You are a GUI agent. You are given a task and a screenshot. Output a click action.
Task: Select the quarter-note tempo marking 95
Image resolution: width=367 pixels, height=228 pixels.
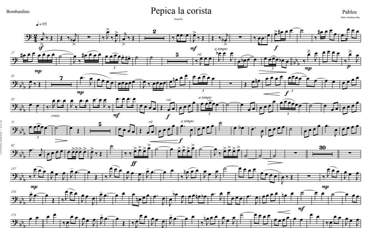pos(41,24)
